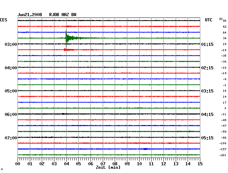Click minute tick label 00
Screen dimensions: 228x173
pos(18,164)
